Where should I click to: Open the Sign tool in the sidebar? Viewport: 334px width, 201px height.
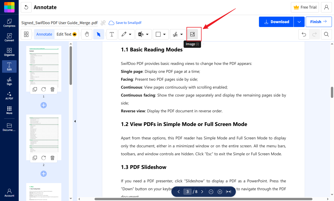tap(9, 81)
